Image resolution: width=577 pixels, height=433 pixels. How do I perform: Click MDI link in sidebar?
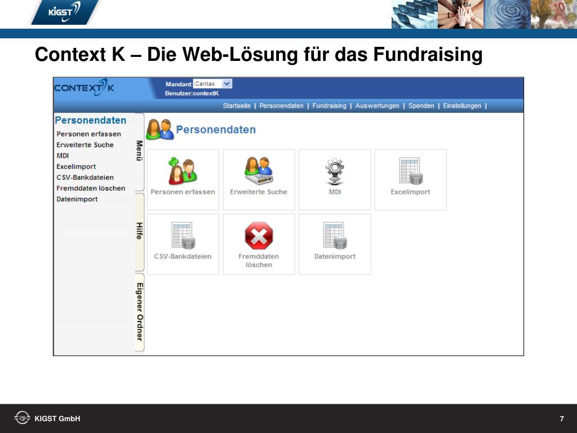click(63, 156)
